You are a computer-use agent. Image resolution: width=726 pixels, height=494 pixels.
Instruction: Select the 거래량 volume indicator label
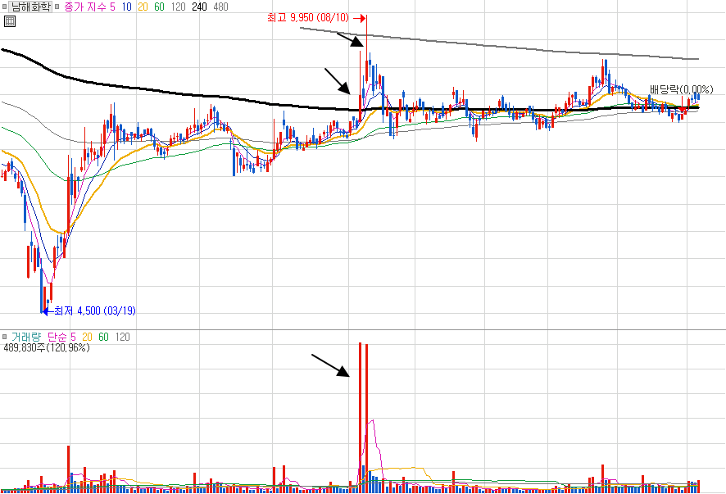point(26,337)
